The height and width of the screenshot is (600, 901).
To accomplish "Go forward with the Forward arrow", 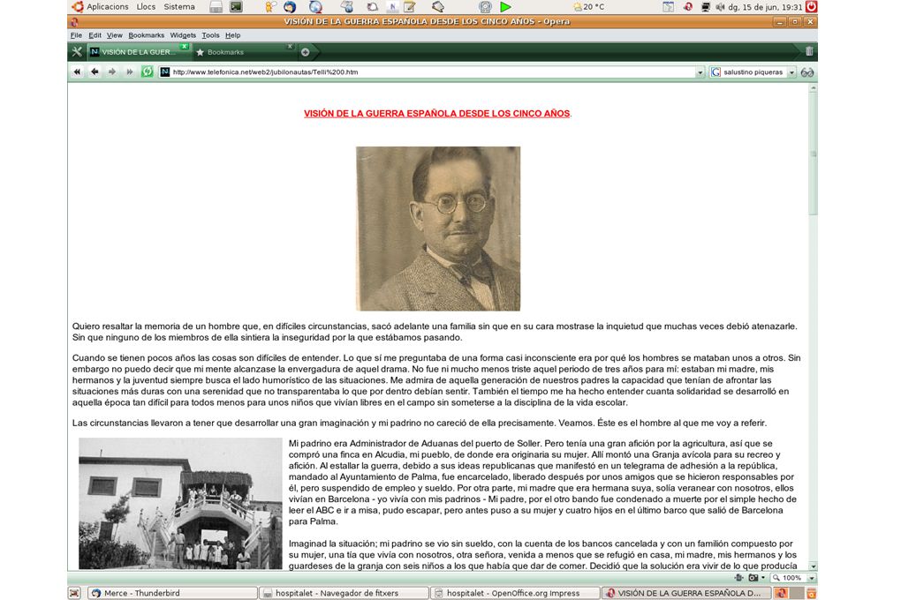I will [112, 71].
